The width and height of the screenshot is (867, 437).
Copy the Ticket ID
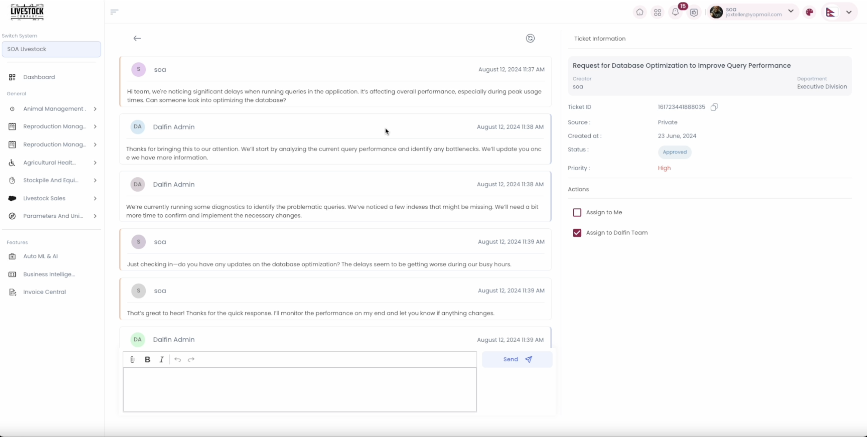714,107
